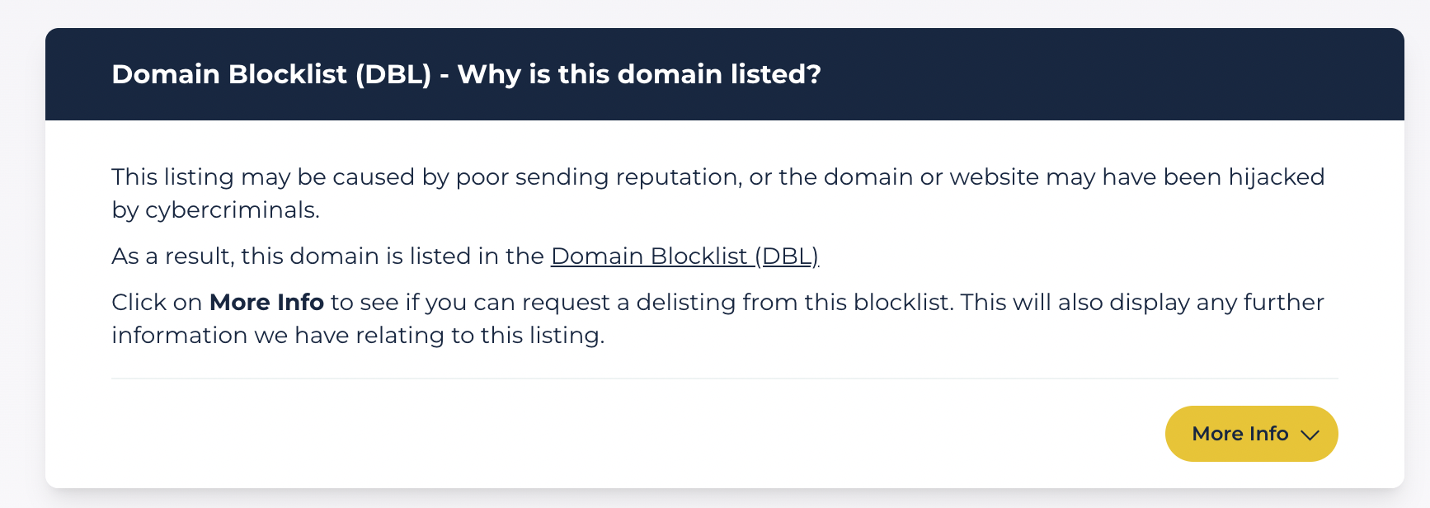
Task: Click the dark navy header bar
Action: point(1072,74)
